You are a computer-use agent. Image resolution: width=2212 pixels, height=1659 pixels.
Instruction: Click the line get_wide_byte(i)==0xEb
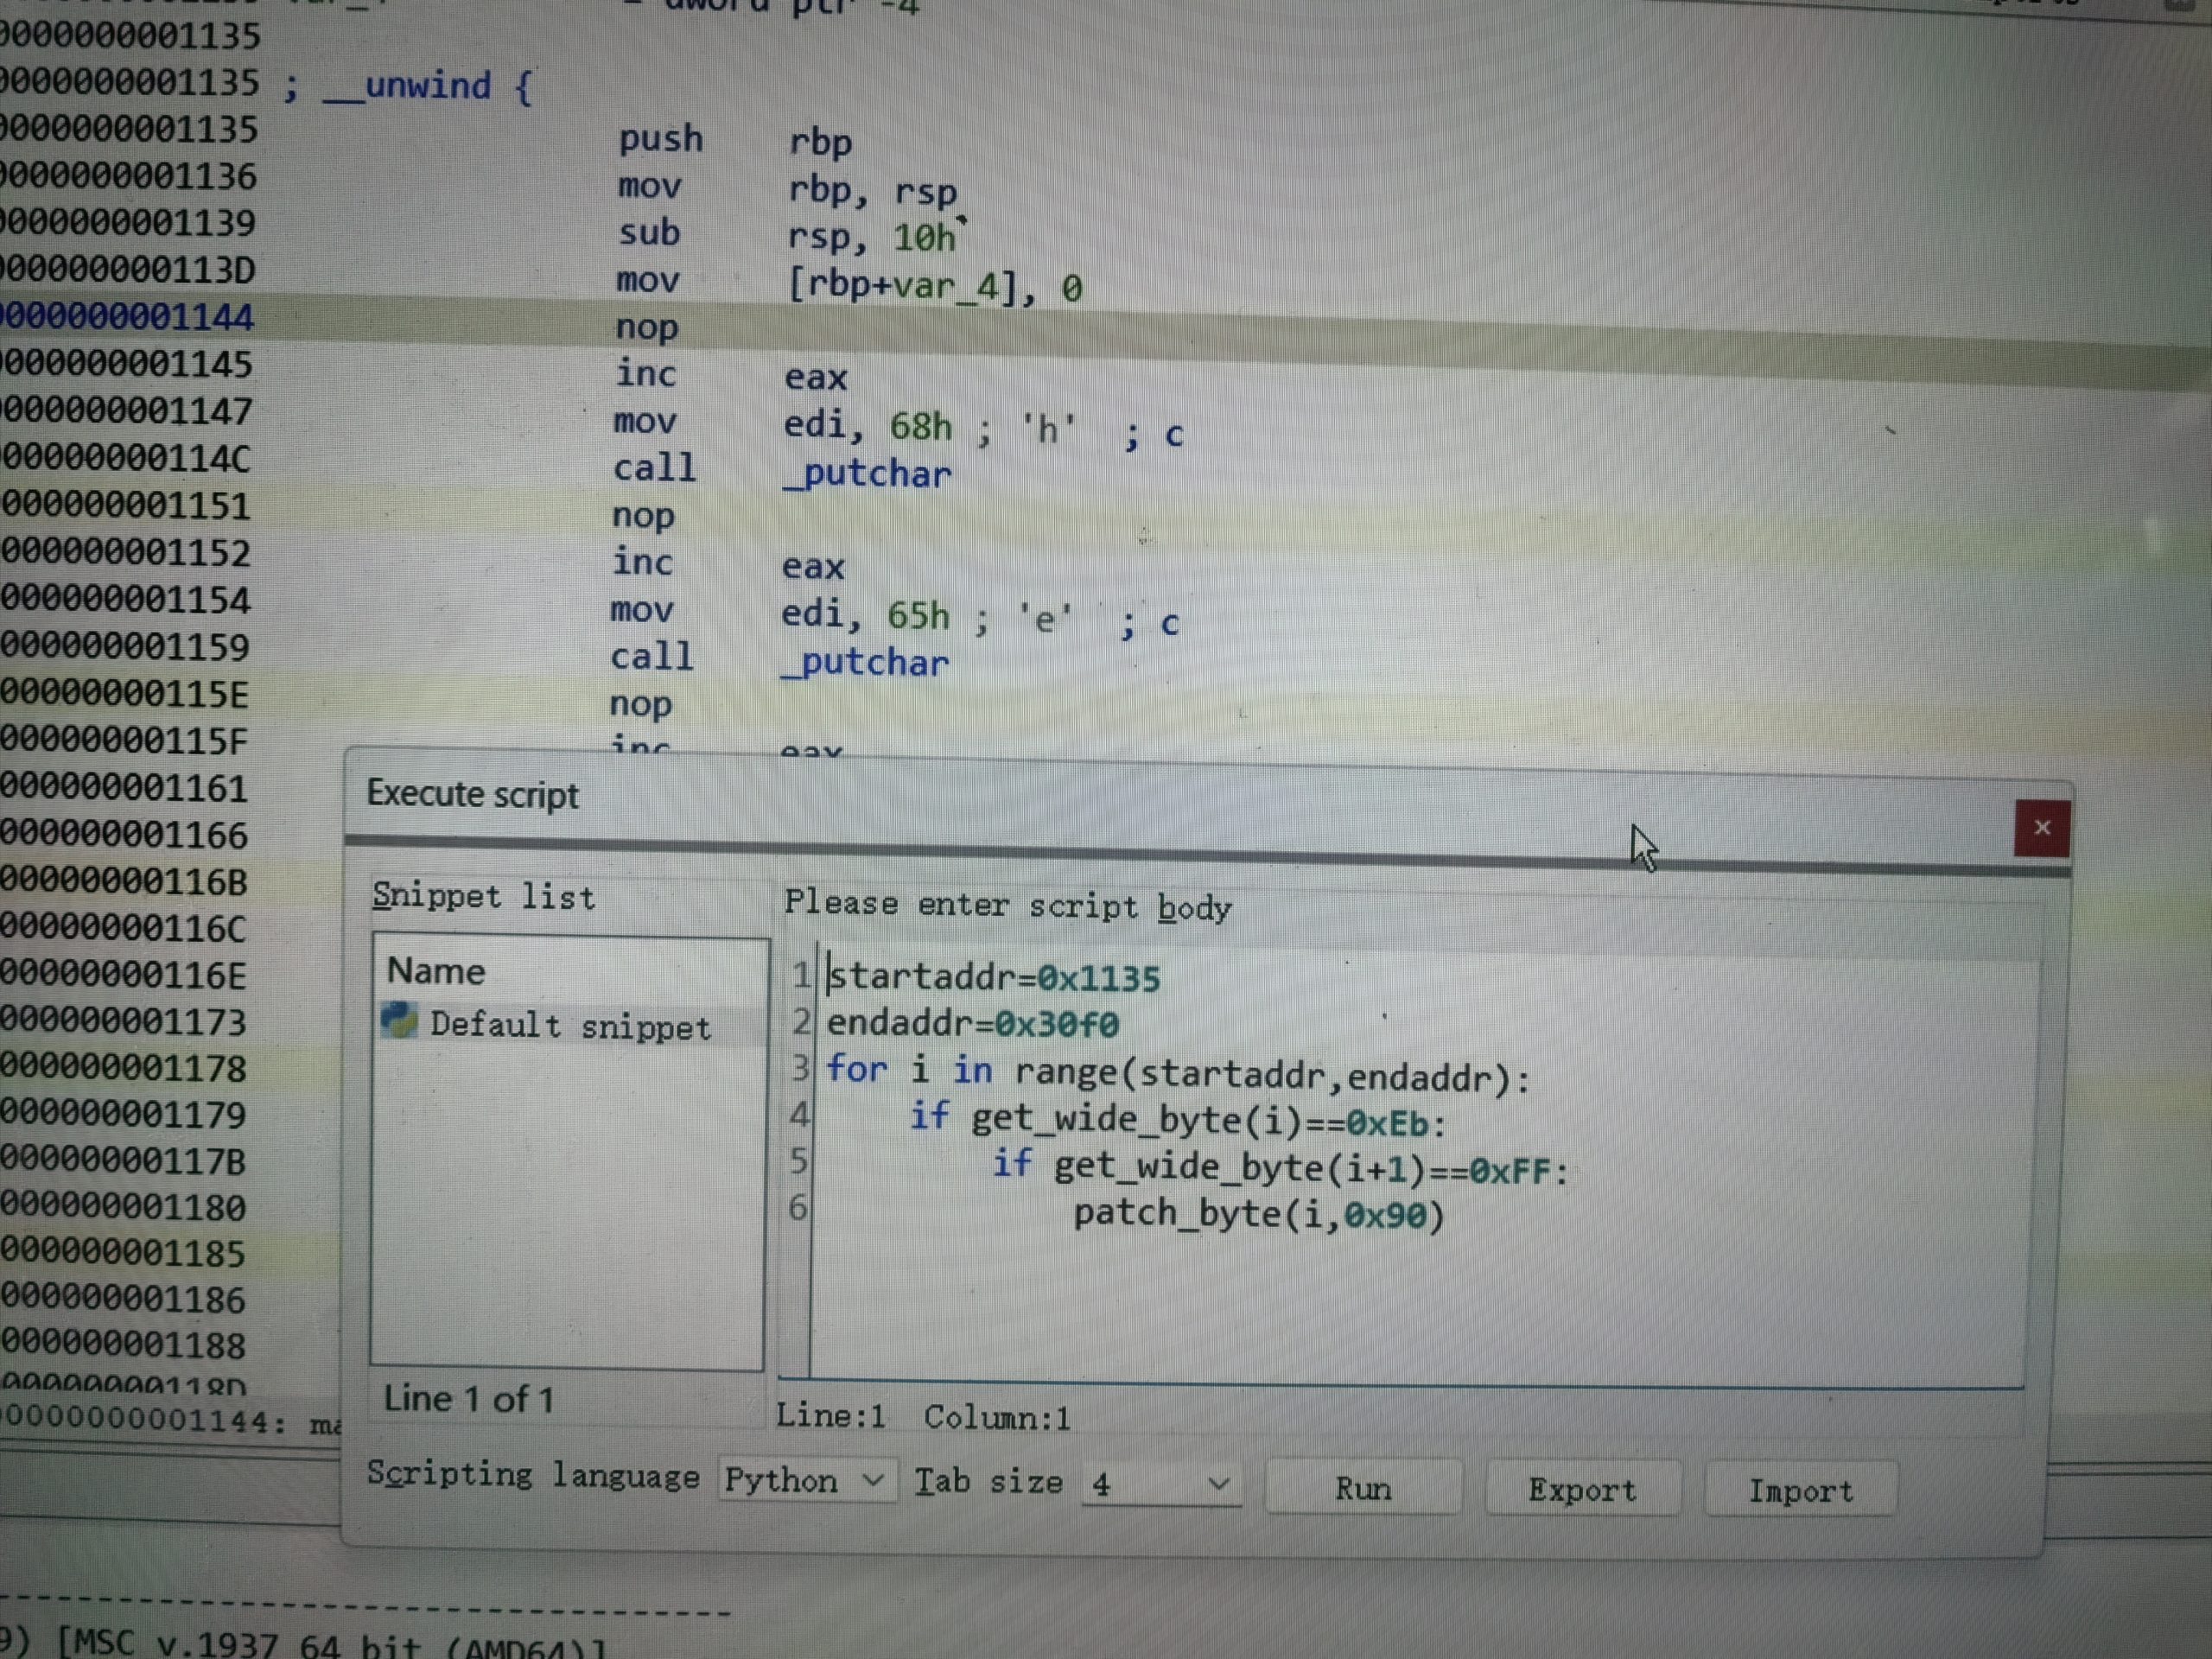[1177, 1120]
